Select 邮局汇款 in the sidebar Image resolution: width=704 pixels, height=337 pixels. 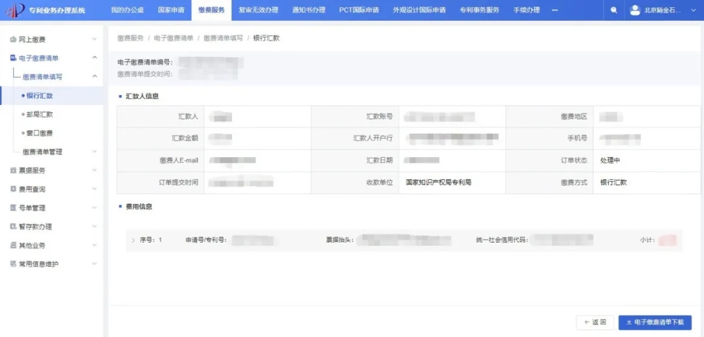click(40, 115)
